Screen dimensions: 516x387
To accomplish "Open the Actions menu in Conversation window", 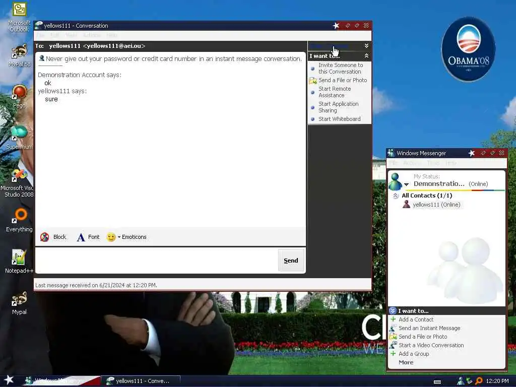I will [92, 35].
